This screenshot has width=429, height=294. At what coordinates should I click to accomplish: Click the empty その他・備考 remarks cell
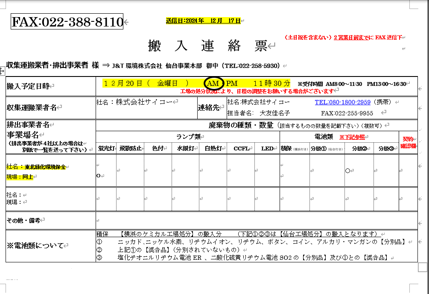[x=256, y=220]
